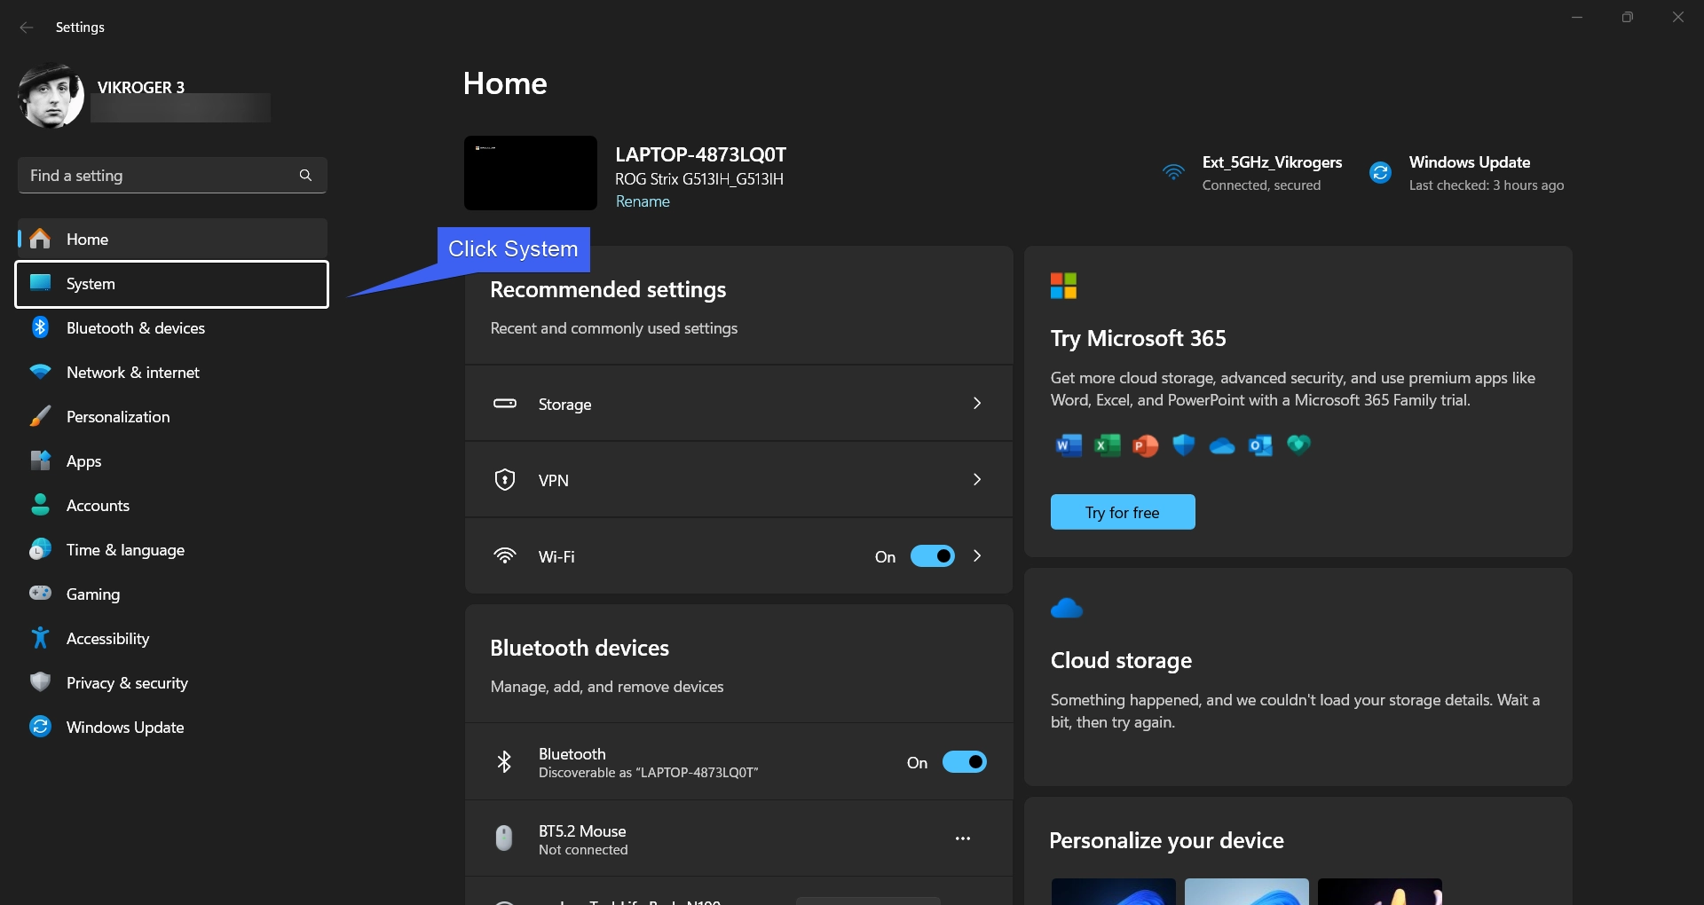Open Privacy & security settings
This screenshot has width=1704, height=905.
click(172, 683)
